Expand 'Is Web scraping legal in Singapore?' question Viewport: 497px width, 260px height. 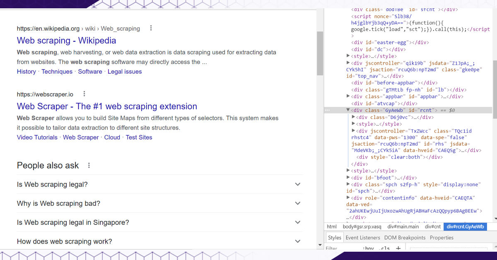pyautogui.click(x=160, y=223)
